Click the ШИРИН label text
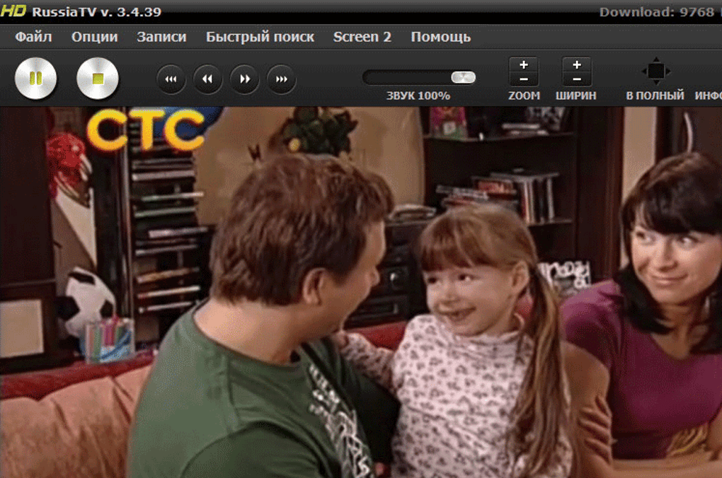Image resolution: width=722 pixels, height=478 pixels. [x=576, y=95]
